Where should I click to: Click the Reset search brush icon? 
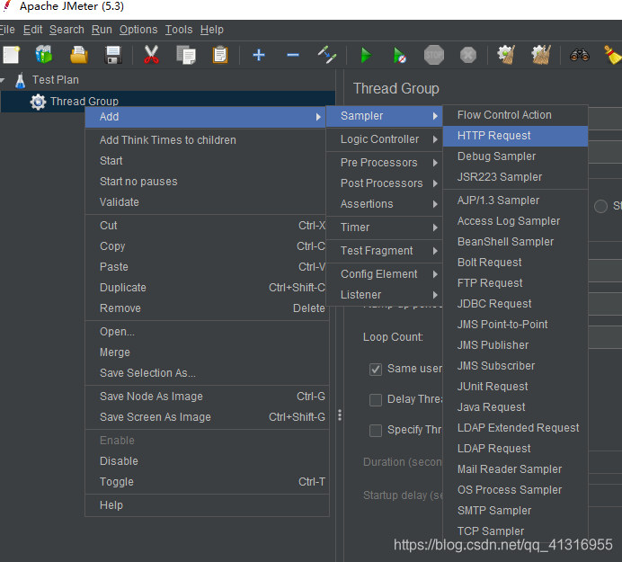pos(613,55)
